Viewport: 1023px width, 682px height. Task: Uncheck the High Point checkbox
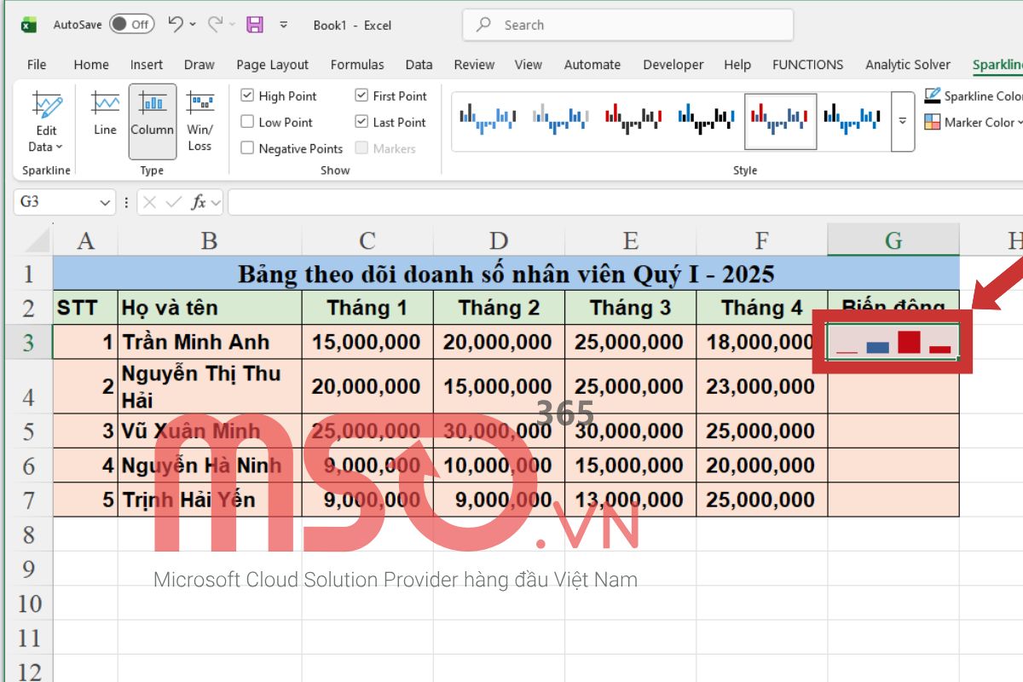[247, 95]
